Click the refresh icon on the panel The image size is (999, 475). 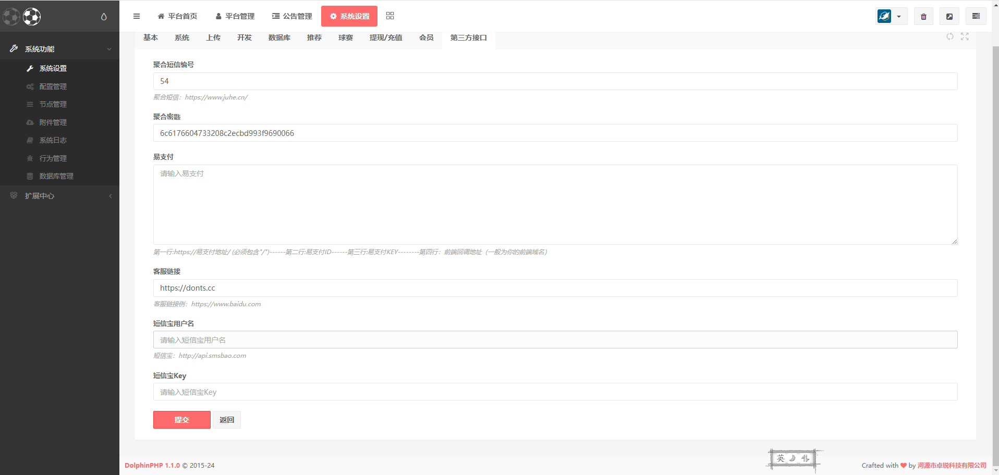tap(950, 36)
